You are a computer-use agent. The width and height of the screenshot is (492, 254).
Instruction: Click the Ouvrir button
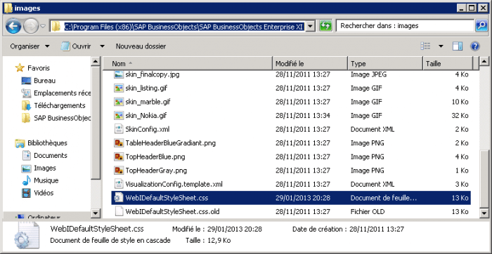tap(76, 46)
